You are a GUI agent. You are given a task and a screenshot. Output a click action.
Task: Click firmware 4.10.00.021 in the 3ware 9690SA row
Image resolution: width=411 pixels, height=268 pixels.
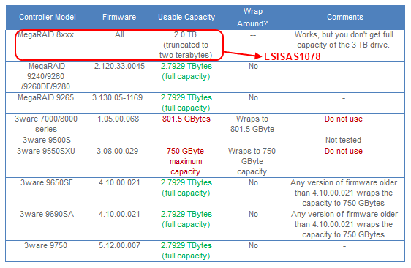119,215
